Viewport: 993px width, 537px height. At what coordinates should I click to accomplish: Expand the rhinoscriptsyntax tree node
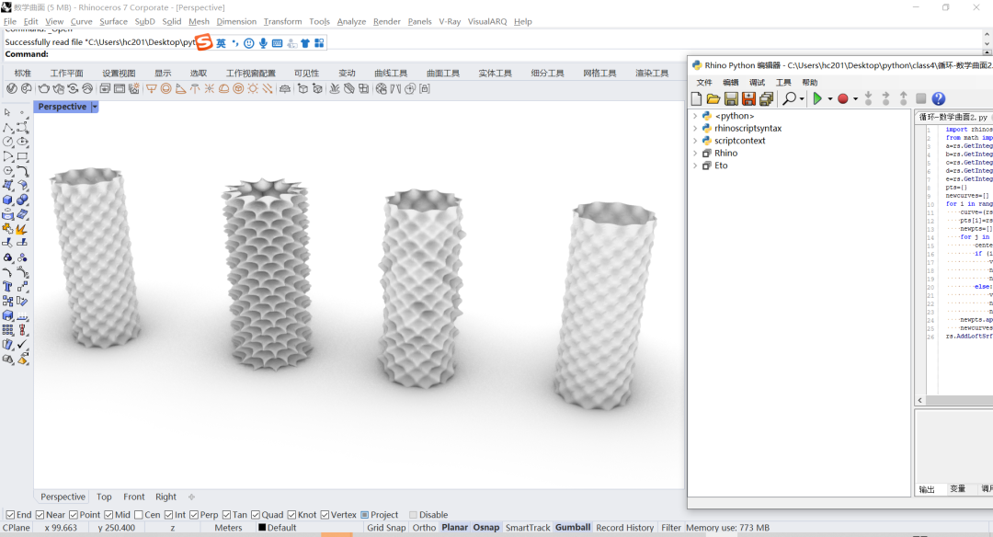pos(695,128)
